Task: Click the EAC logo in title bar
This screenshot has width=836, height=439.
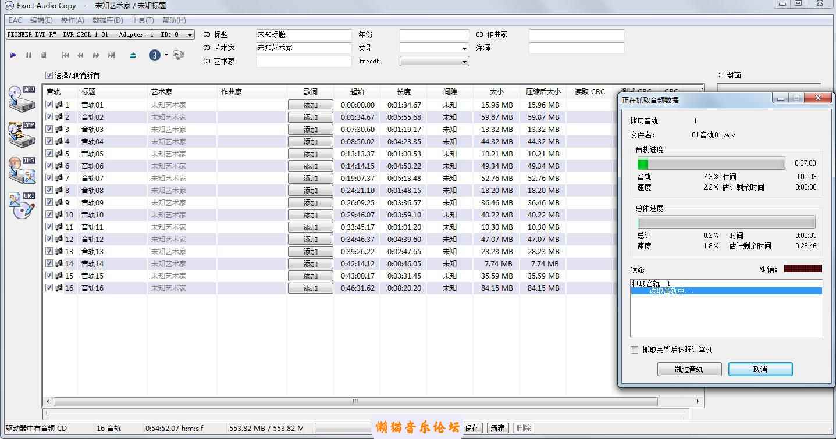Action: point(9,5)
